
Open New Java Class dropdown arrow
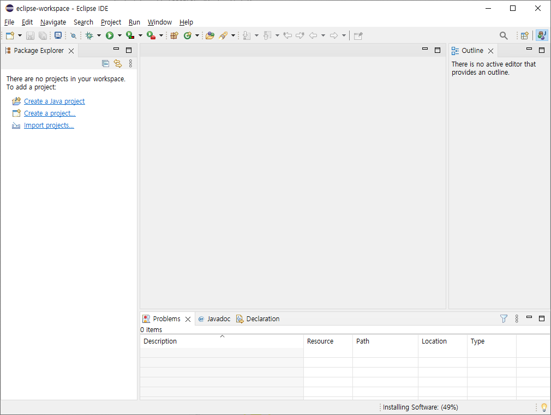pyautogui.click(x=197, y=35)
